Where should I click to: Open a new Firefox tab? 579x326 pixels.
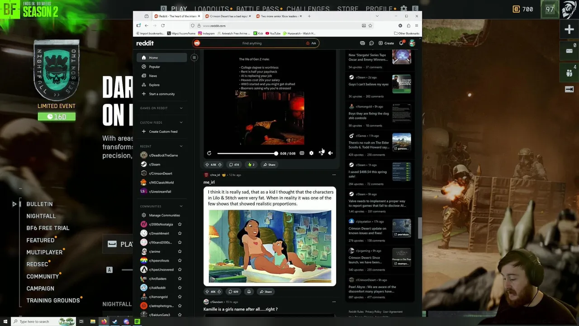point(309,16)
